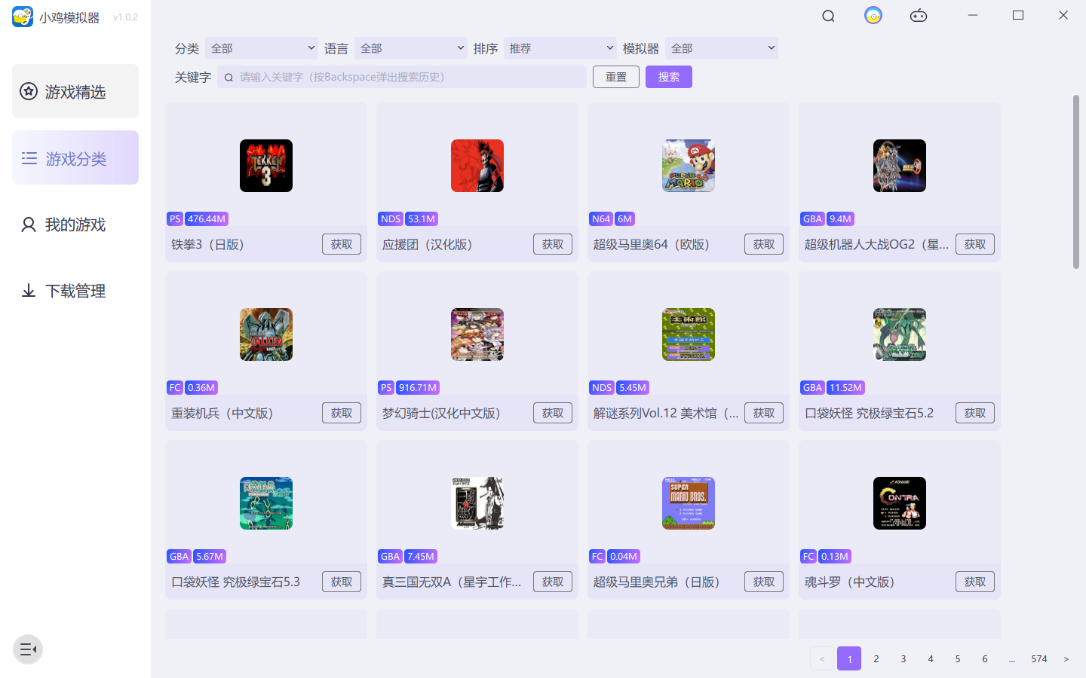The height and width of the screenshot is (678, 1086).
Task: Select 游戏分类 game categories menu
Action: click(x=75, y=157)
